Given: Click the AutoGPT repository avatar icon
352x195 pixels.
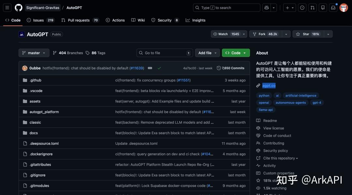Looking at the screenshot, I should pos(22,34).
